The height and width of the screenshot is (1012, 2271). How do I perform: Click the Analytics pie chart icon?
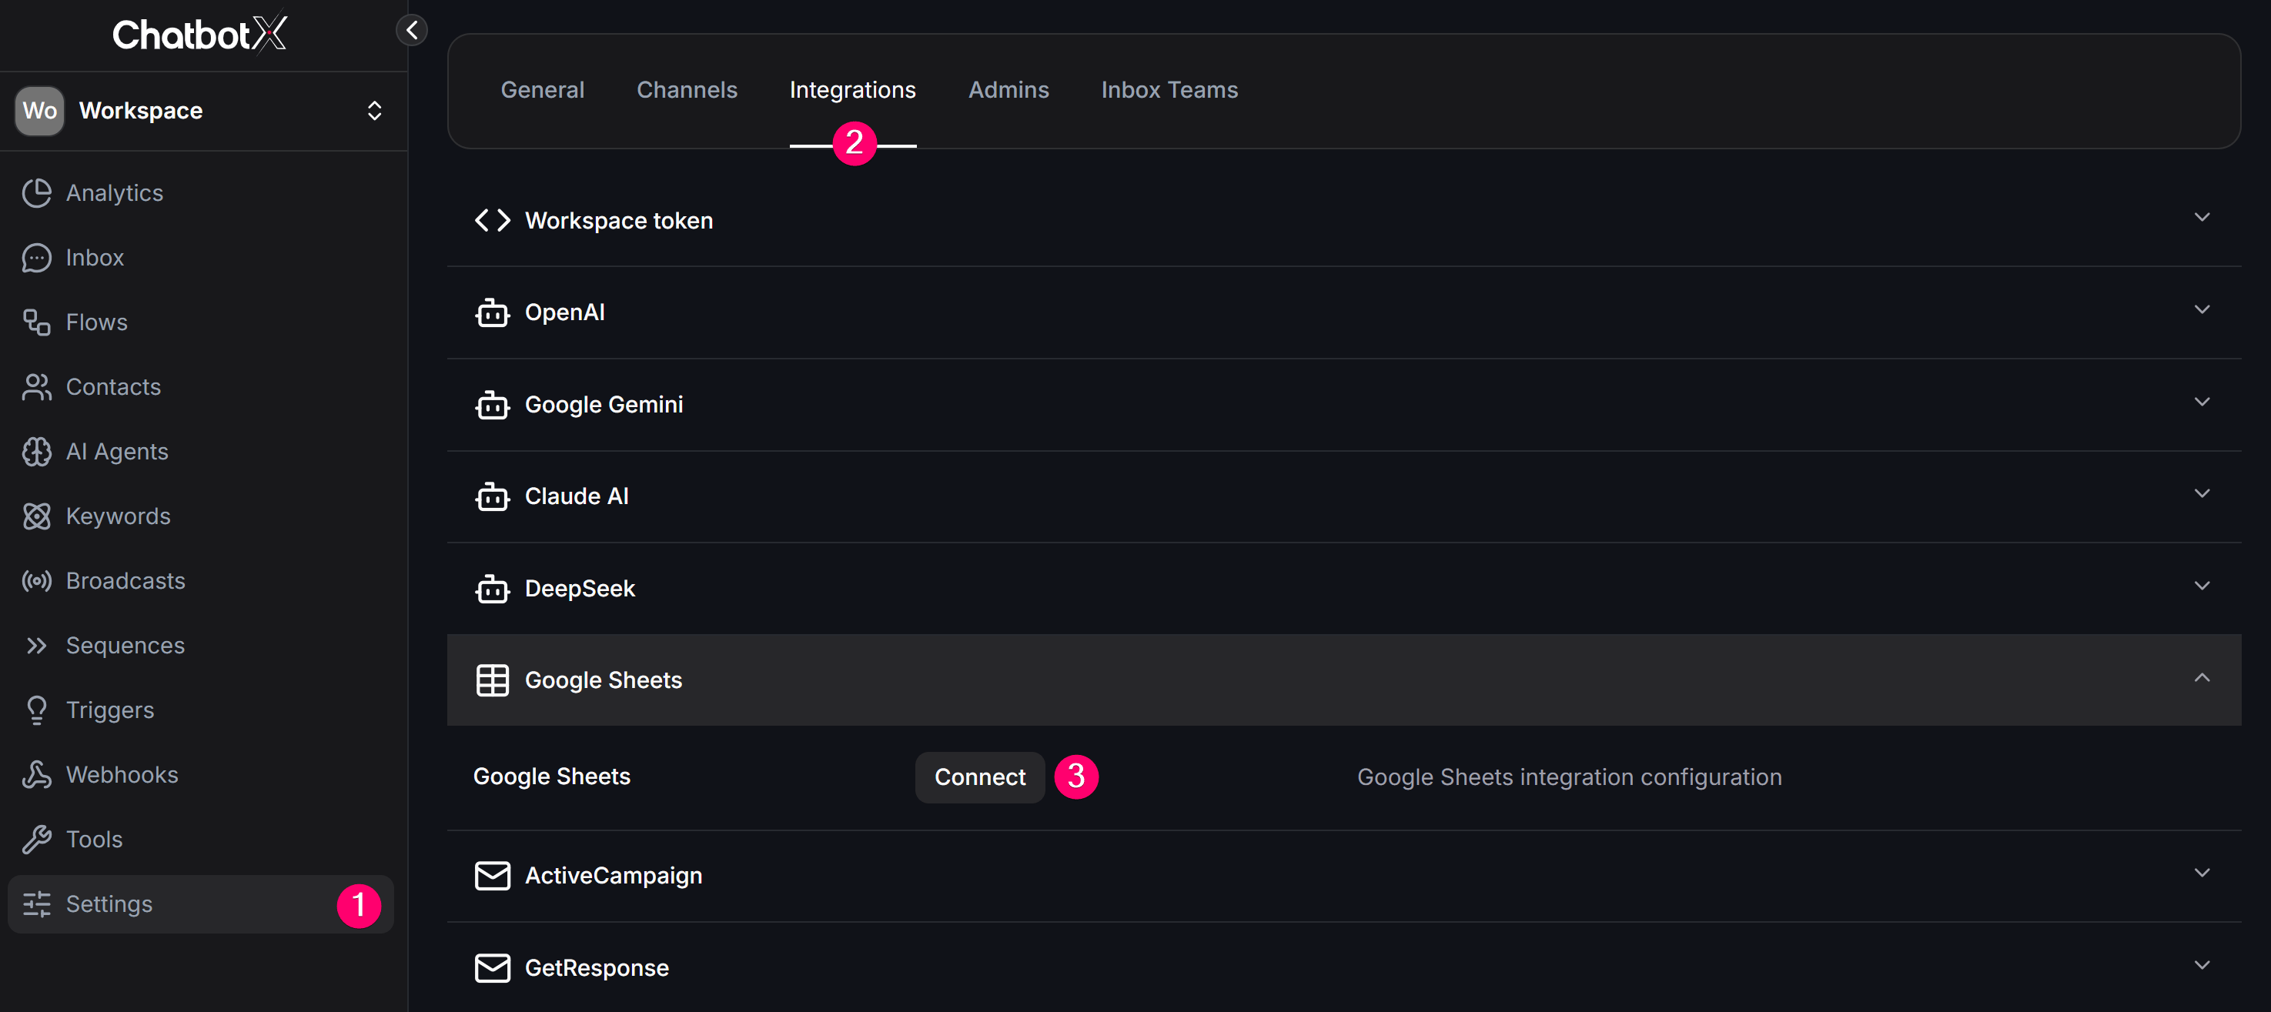point(36,193)
